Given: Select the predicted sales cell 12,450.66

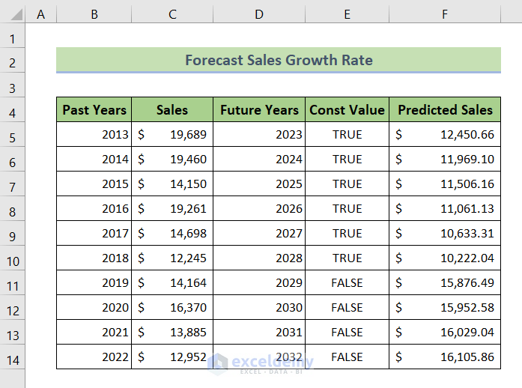Looking at the screenshot, I should 445,135.
